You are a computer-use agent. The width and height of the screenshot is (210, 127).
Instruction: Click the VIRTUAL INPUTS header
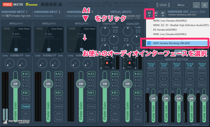pyautogui.click(x=121, y=12)
